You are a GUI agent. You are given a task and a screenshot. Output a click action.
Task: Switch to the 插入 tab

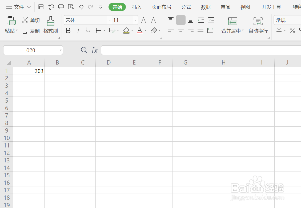click(137, 7)
